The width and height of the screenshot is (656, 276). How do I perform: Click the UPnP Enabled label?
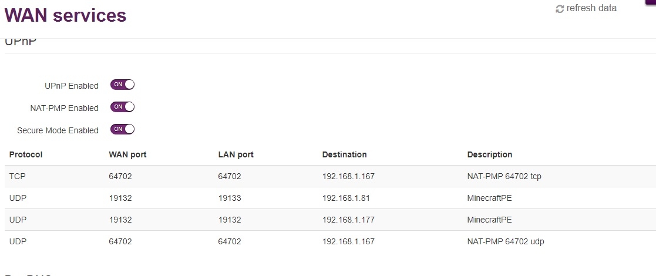tap(72, 86)
